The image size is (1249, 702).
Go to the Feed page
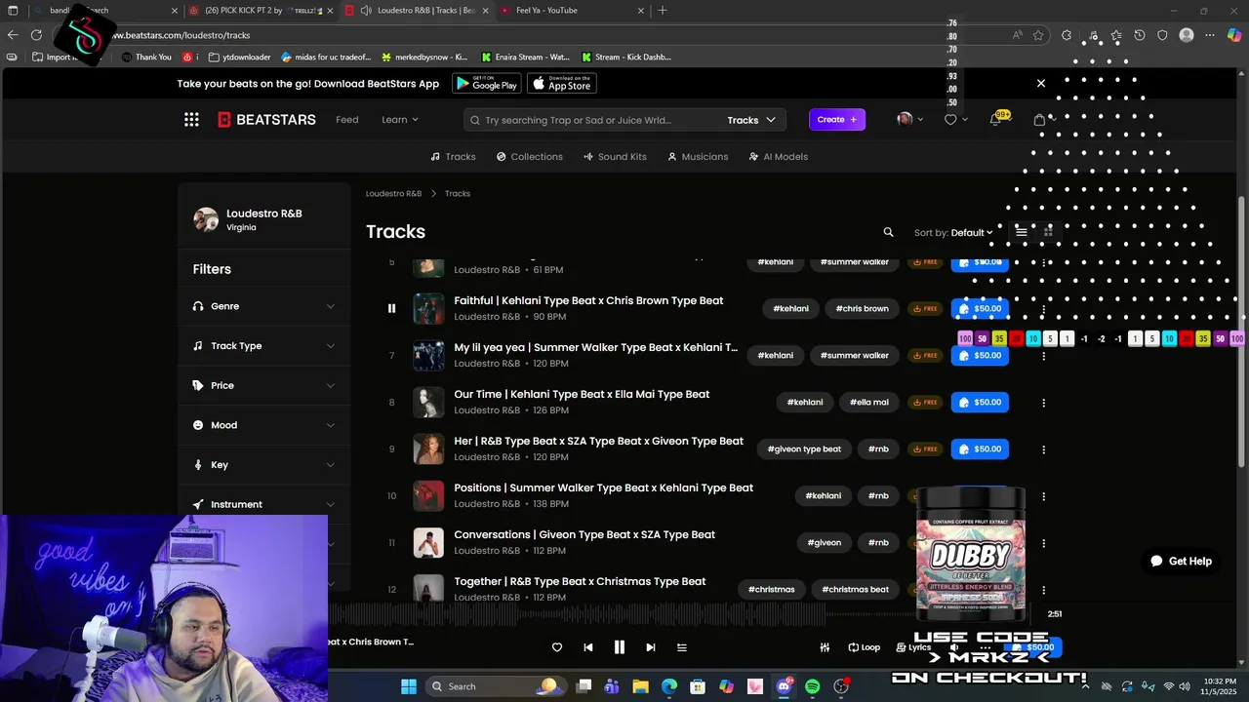pyautogui.click(x=347, y=120)
